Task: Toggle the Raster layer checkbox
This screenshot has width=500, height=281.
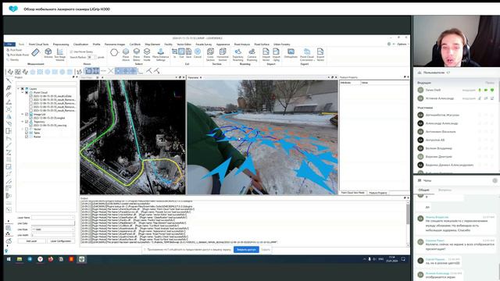Action: click(27, 137)
